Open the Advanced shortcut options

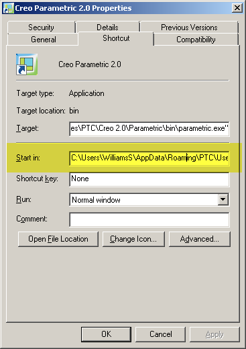200,239
